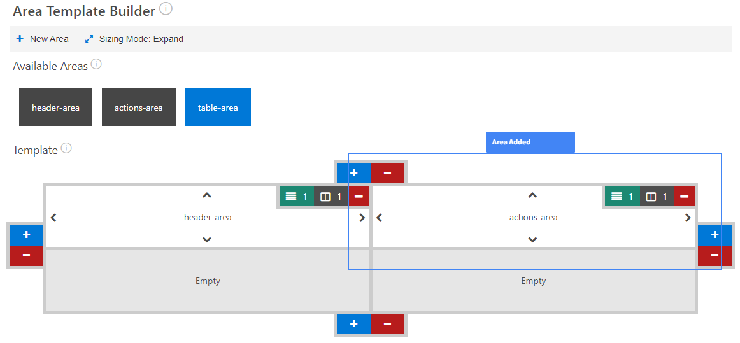Click the Empty cell under header-area

(x=208, y=281)
